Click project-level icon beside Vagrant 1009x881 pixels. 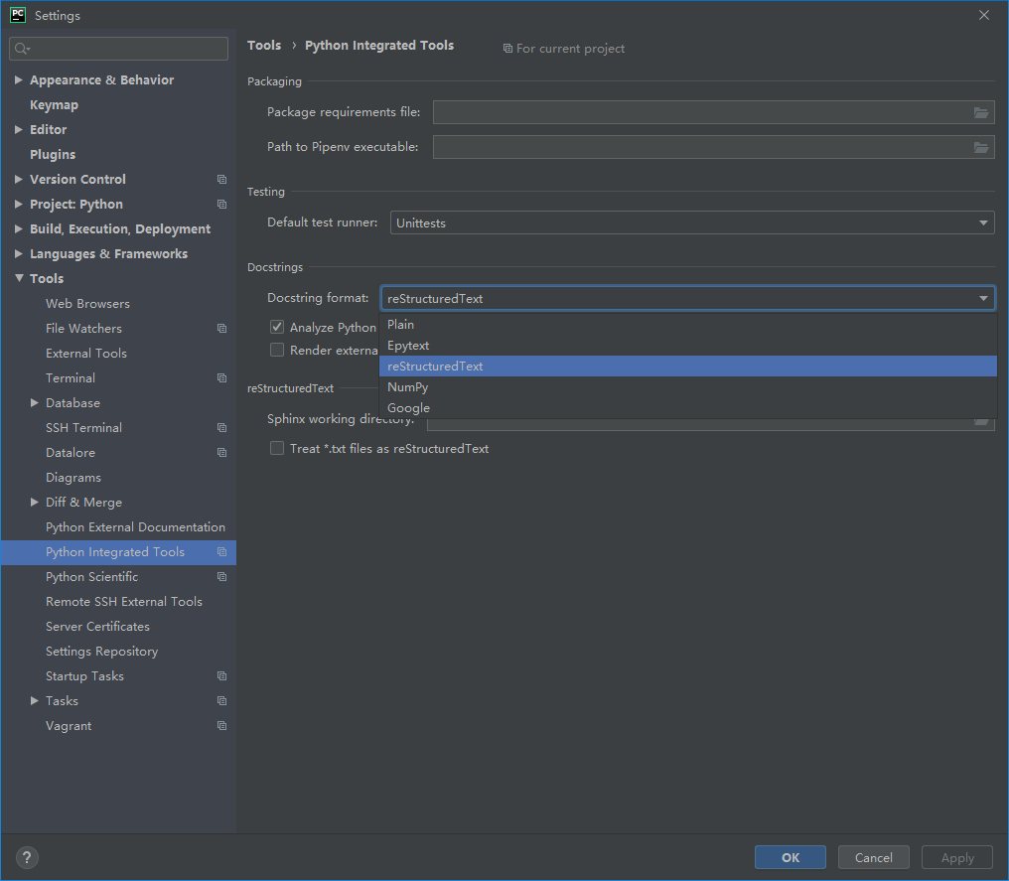[222, 726]
